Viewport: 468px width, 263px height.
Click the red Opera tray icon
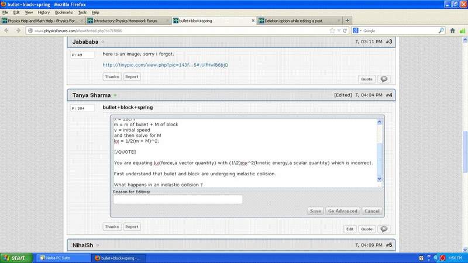[443, 258]
